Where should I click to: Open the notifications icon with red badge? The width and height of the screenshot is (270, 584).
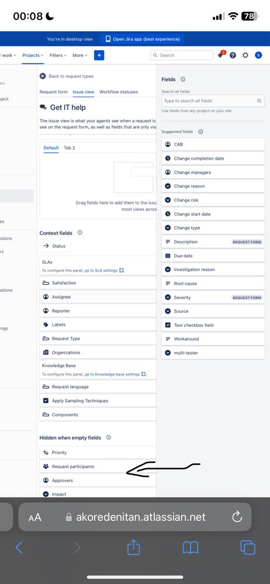[221, 54]
